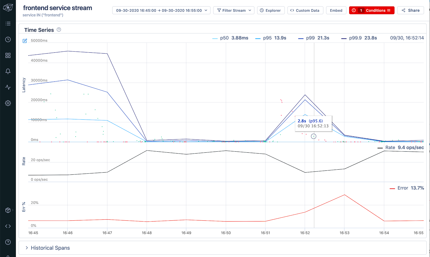Toggle the p99.9 legend entry

[x=359, y=38]
